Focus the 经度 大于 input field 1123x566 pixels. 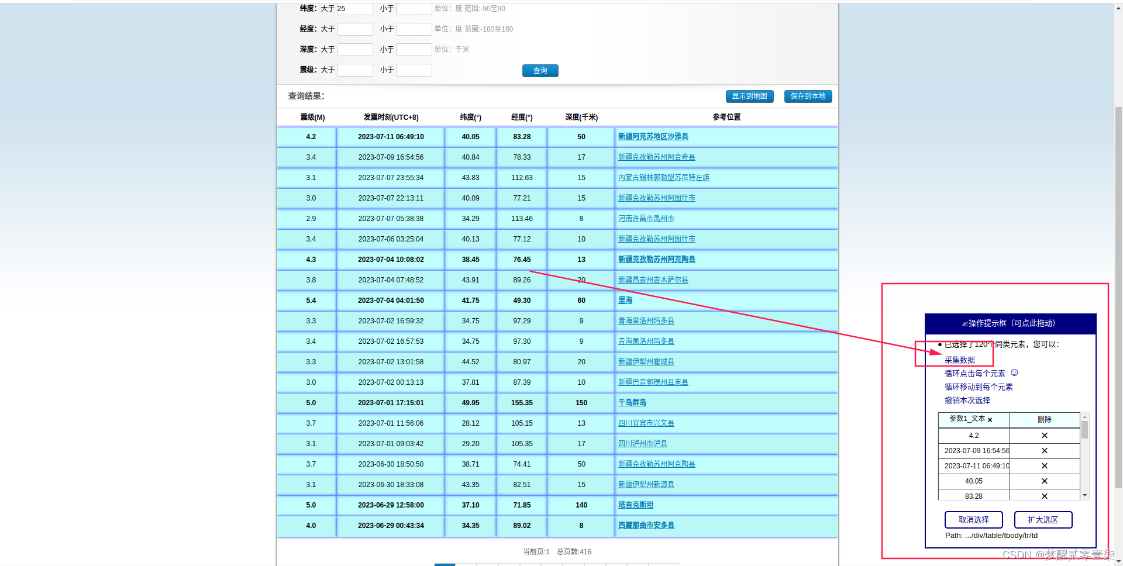pyautogui.click(x=354, y=29)
